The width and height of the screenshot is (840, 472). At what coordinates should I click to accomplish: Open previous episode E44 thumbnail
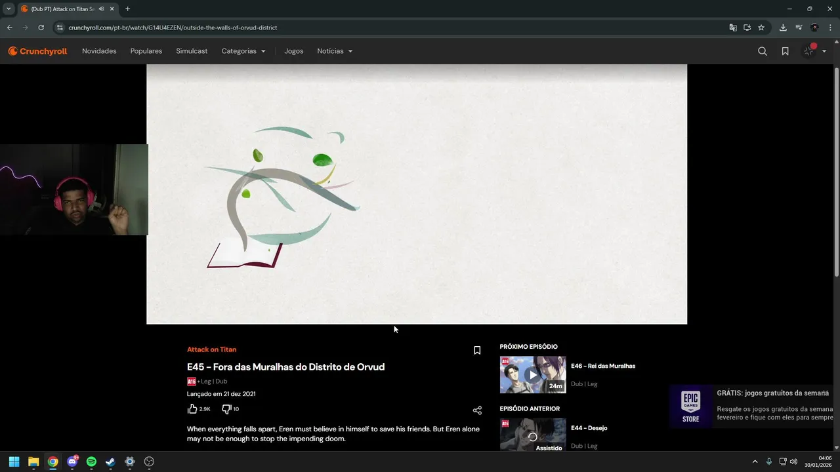(533, 435)
